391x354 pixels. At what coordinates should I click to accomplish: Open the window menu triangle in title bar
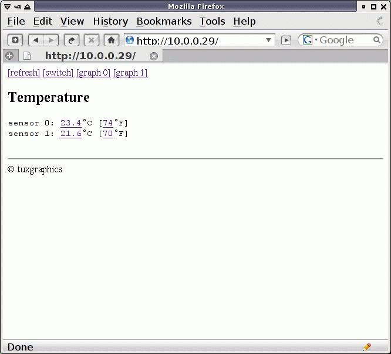coord(7,6)
